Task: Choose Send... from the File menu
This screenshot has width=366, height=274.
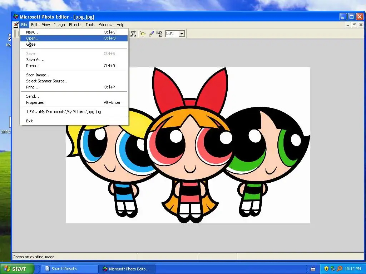Action: click(74, 96)
